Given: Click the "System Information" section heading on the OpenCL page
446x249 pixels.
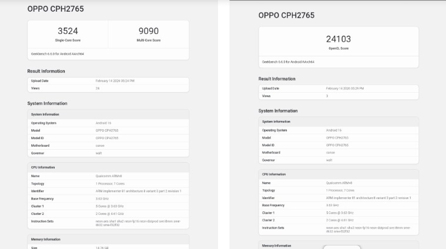Looking at the screenshot, I should (x=278, y=111).
